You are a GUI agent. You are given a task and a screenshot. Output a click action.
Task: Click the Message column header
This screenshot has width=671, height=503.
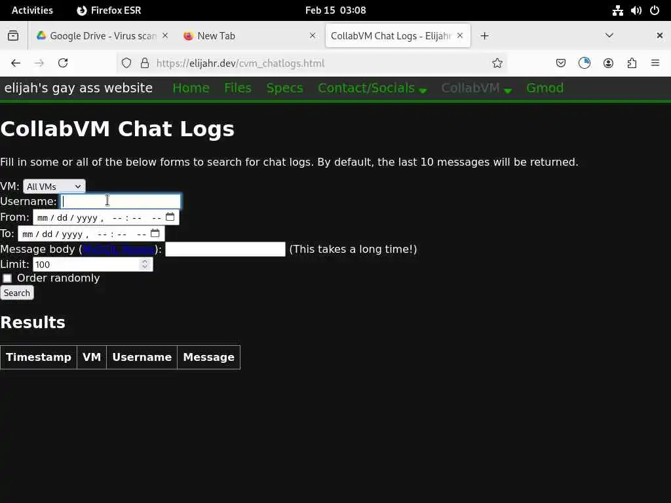coord(209,357)
